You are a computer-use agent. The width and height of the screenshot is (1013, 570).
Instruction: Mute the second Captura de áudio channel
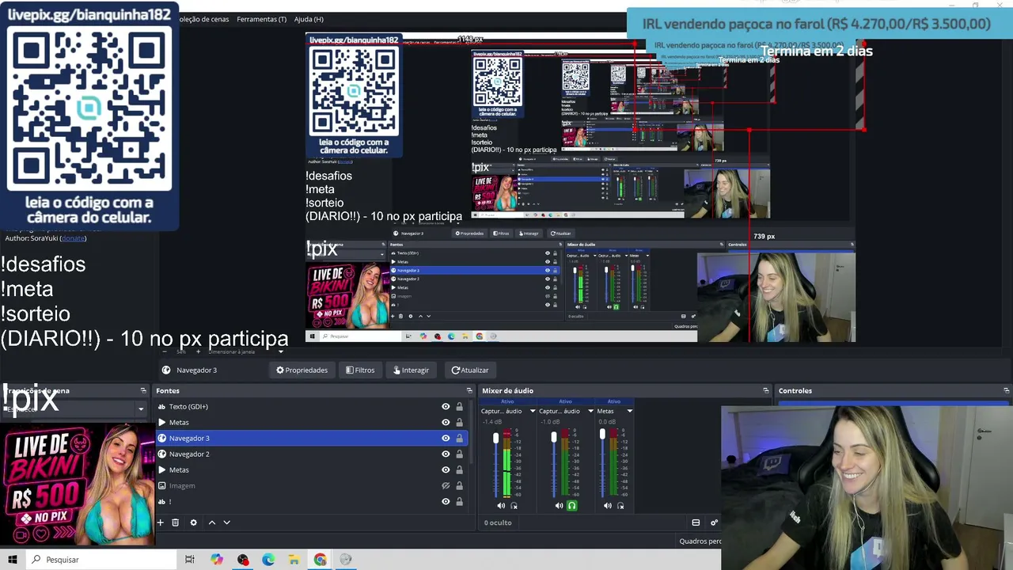tap(559, 505)
